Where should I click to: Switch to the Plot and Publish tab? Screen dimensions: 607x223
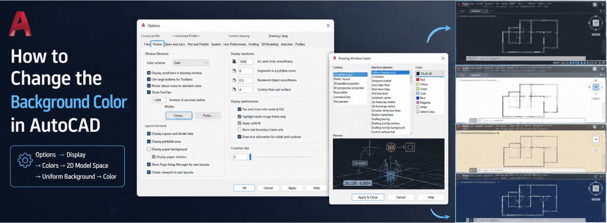[x=198, y=45]
